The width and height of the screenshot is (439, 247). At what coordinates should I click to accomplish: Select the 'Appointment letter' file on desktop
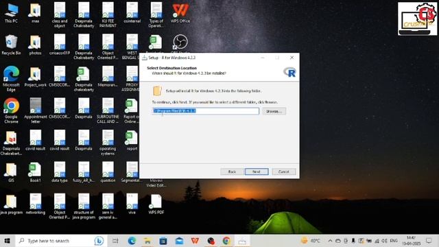pyautogui.click(x=35, y=110)
